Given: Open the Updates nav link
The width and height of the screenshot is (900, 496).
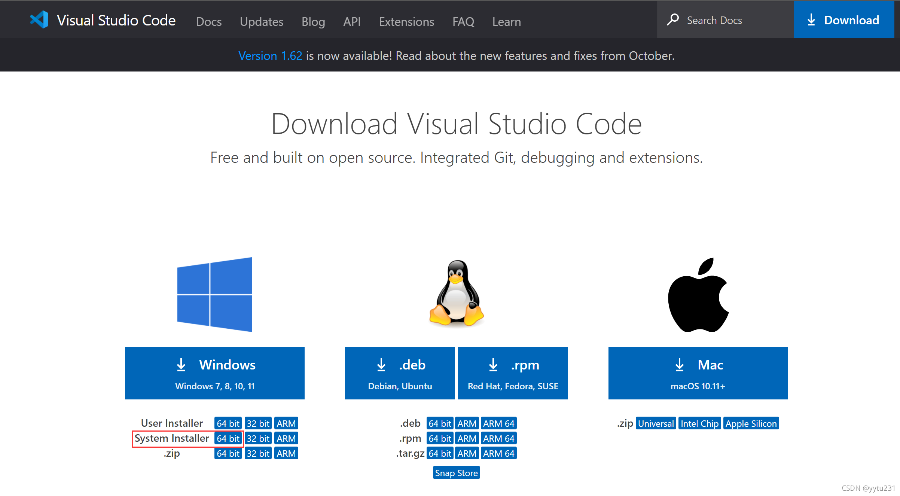Looking at the screenshot, I should click(x=262, y=22).
